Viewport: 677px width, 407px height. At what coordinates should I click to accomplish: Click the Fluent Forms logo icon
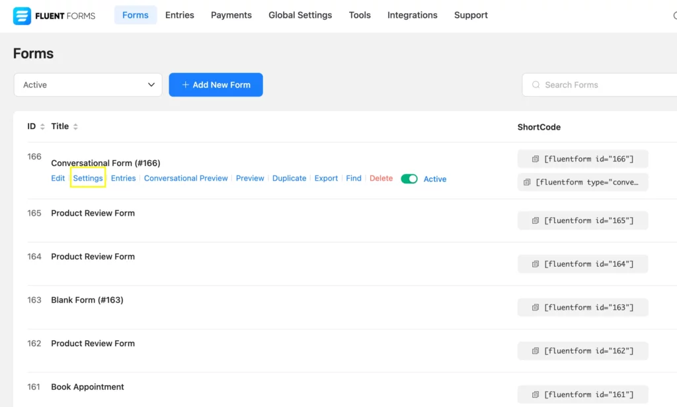tap(22, 16)
